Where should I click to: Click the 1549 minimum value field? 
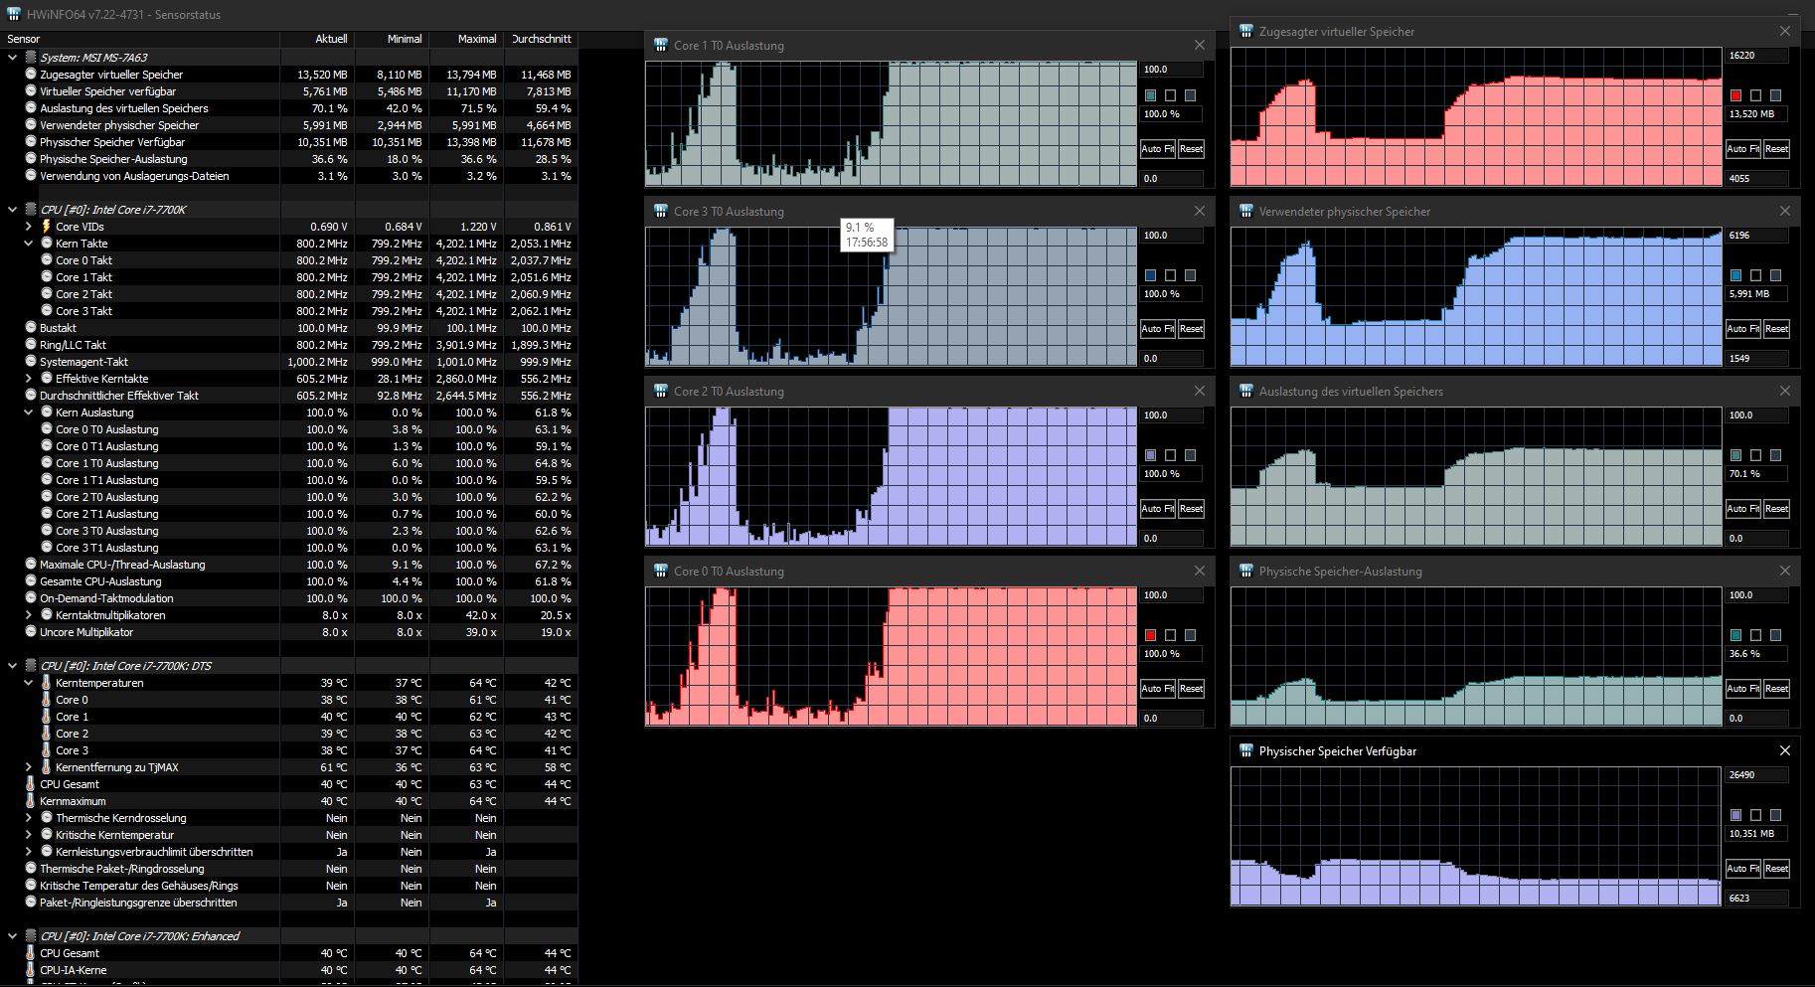pyautogui.click(x=1757, y=359)
